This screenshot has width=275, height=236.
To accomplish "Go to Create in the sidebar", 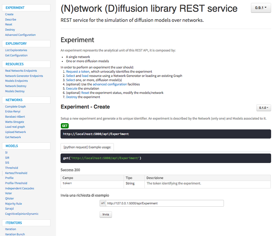I will tap(9, 14).
